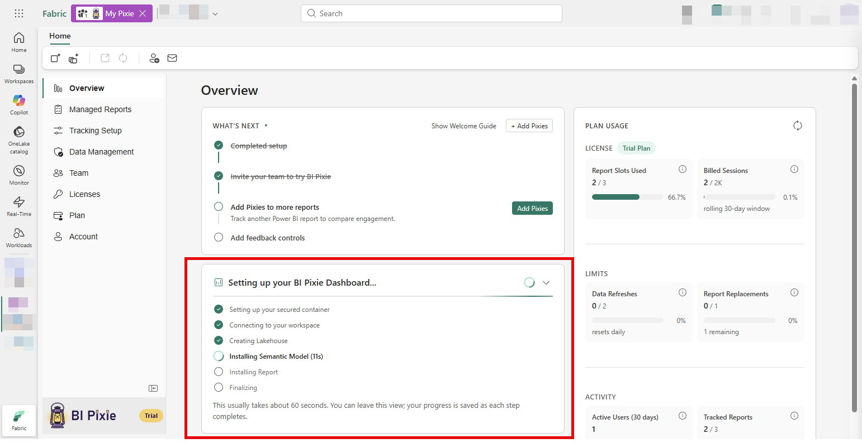Open Real-Time hub
This screenshot has height=448, width=862.
(19, 206)
